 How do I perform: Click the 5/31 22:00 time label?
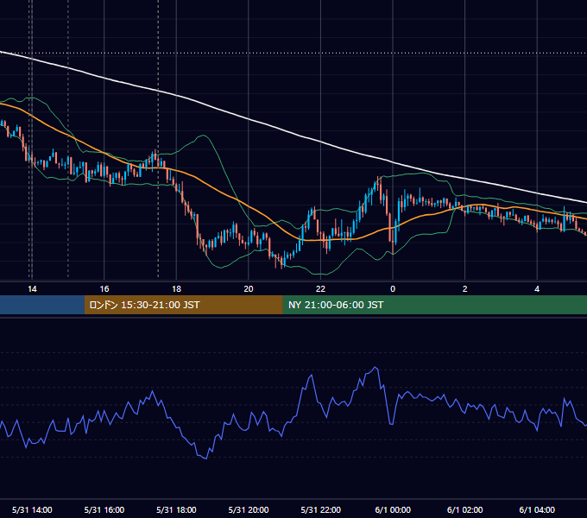pos(321,509)
